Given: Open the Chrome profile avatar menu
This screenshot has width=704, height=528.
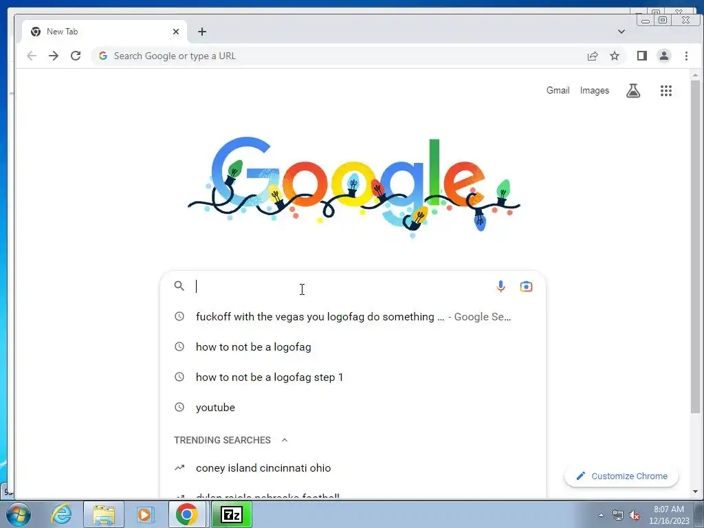Looking at the screenshot, I should [x=664, y=56].
